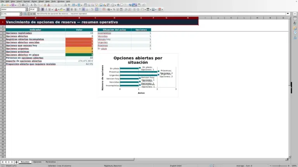Open the Format menu
This screenshot has width=298, height=167.
(26, 1)
